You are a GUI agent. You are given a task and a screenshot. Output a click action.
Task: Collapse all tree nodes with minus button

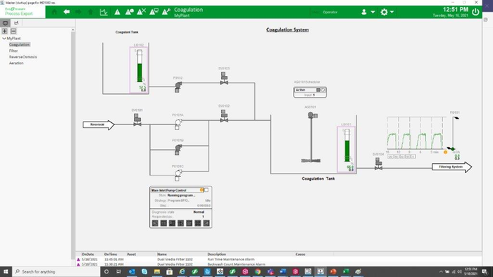click(13, 31)
